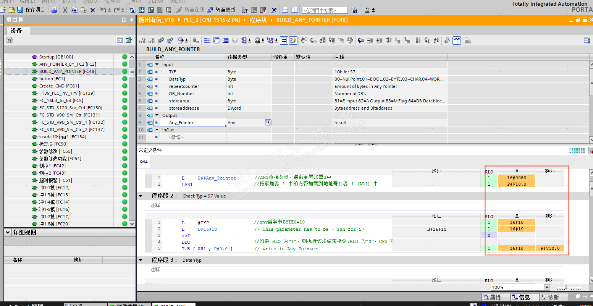Click the delete X icon in toolbar

[93, 10]
